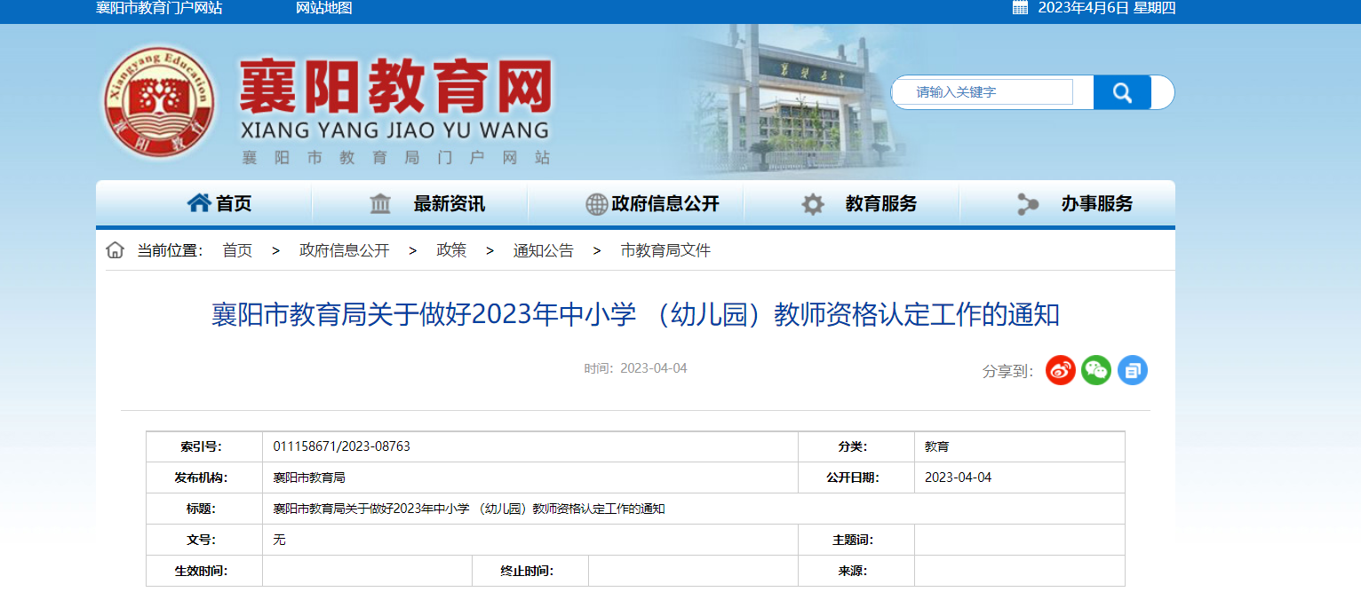Click the magnifier search button
The image size is (1361, 592).
click(x=1122, y=92)
